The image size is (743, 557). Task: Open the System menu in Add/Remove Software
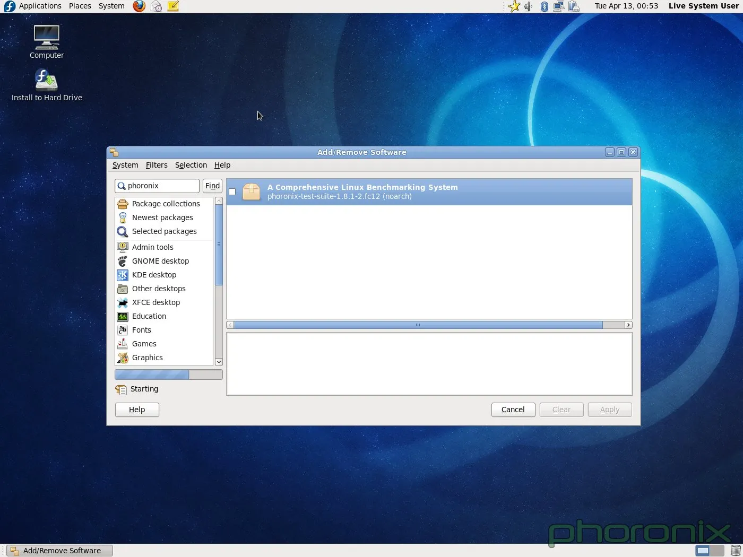click(x=125, y=165)
